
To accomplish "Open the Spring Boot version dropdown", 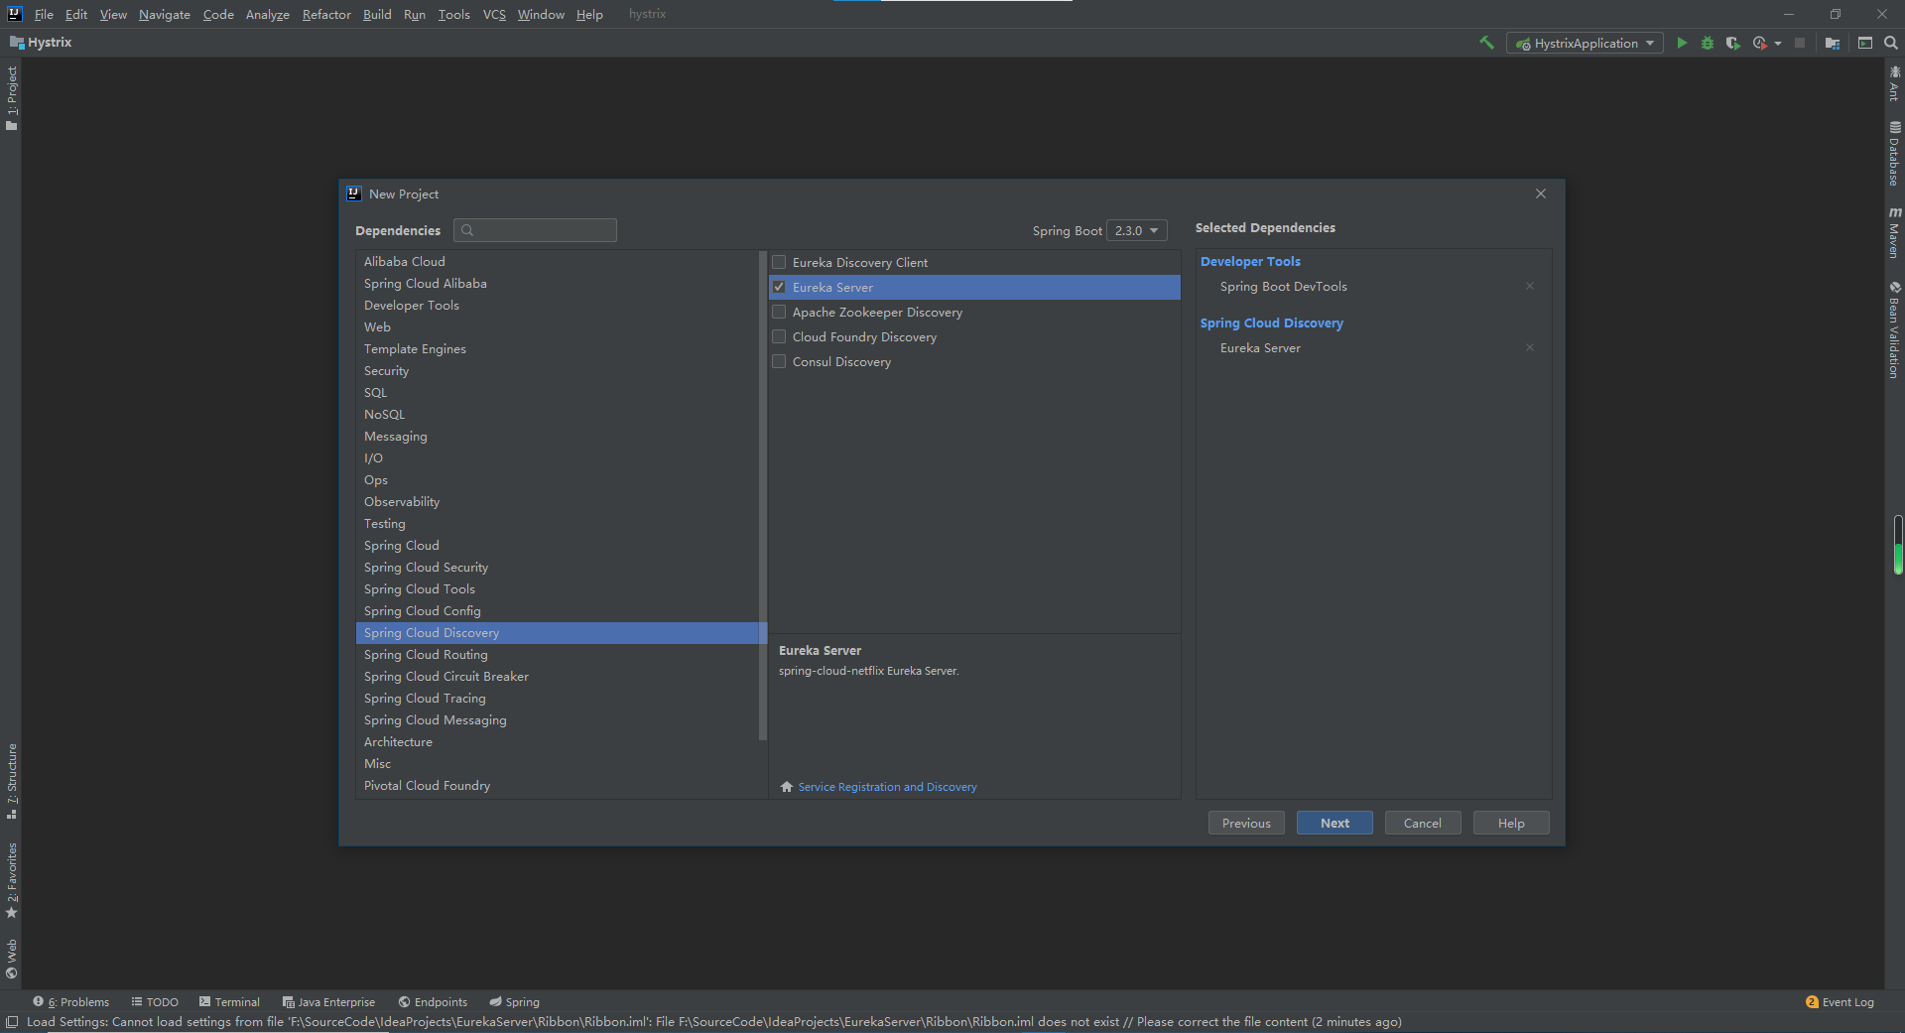I will pos(1137,230).
